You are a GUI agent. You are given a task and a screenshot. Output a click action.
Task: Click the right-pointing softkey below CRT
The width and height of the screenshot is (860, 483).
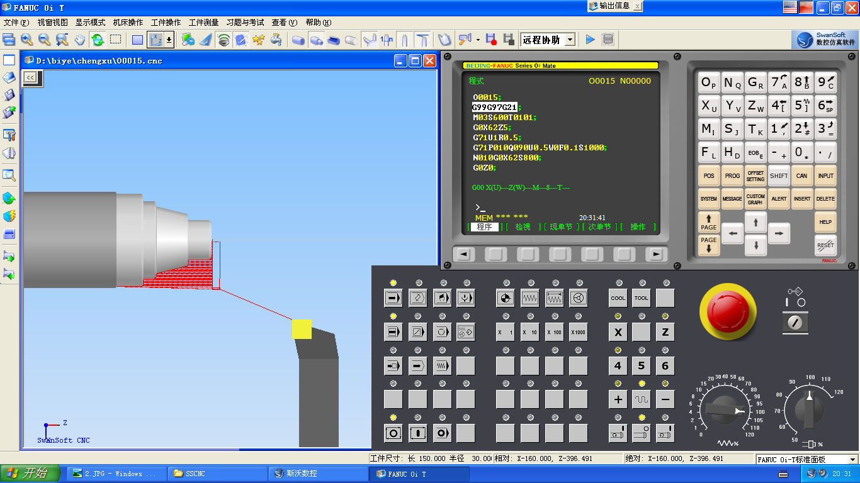point(656,254)
